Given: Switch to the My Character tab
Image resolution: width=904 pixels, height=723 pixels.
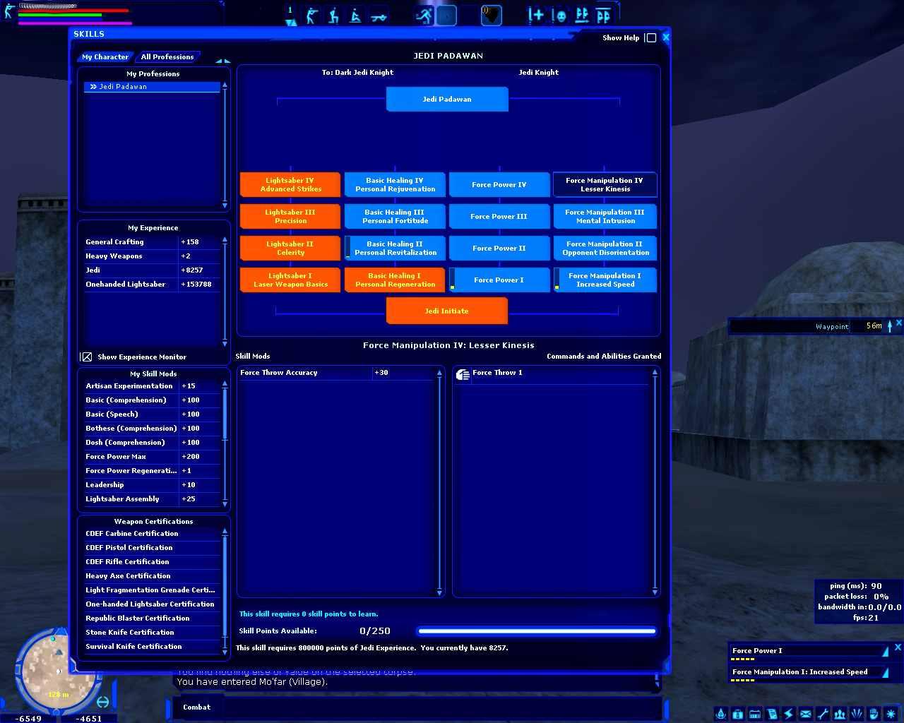Looking at the screenshot, I should pyautogui.click(x=105, y=56).
